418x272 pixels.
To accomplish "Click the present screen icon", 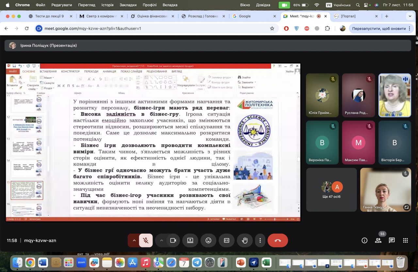I will [190, 241].
